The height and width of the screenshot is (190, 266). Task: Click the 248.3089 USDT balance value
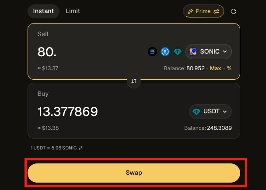(220, 128)
